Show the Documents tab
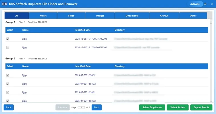 (132, 16)
